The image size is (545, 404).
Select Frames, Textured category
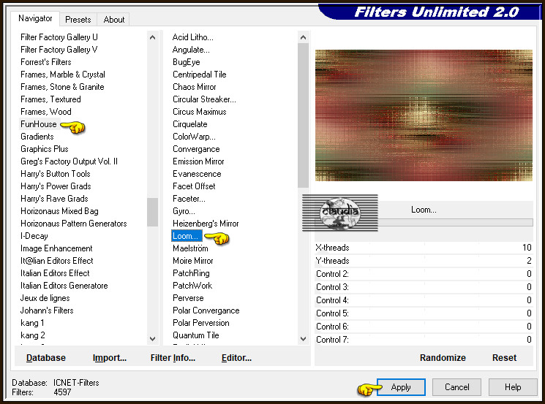coord(50,99)
